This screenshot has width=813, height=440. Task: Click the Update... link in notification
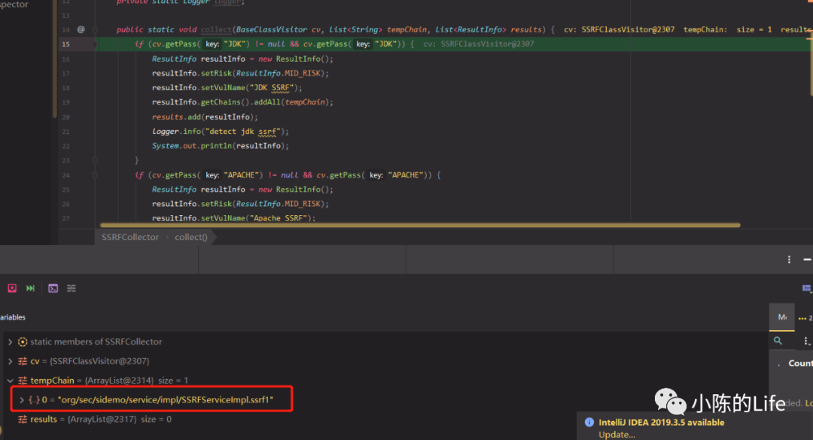pyautogui.click(x=617, y=434)
